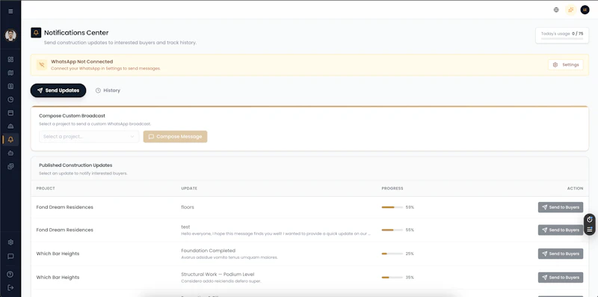Click the UPDATE column header
This screenshot has width=598, height=297.
point(189,189)
